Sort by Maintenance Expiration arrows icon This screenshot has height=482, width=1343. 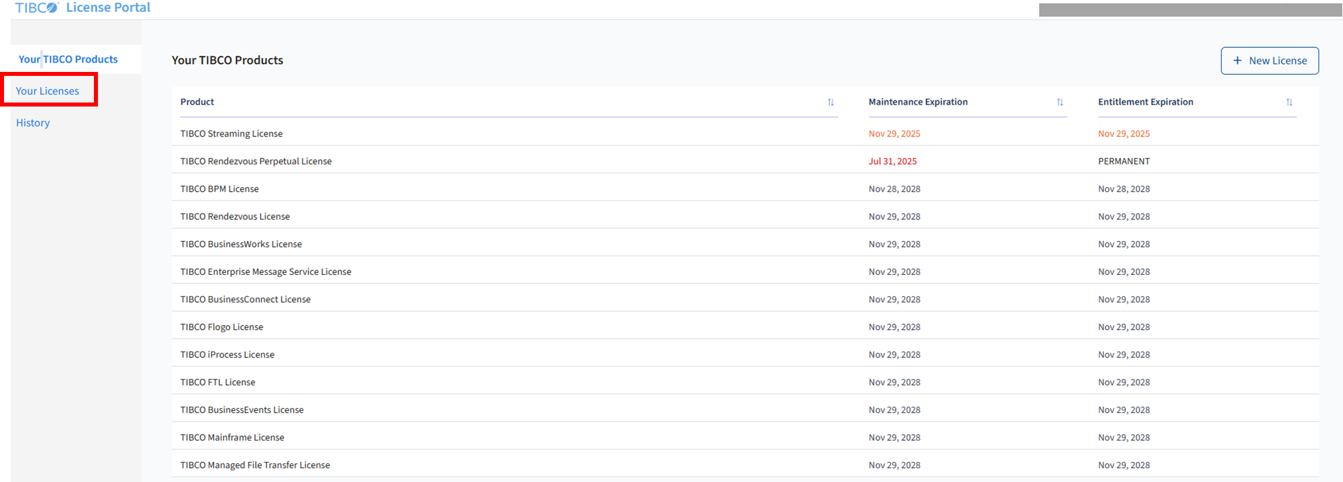(x=1060, y=103)
